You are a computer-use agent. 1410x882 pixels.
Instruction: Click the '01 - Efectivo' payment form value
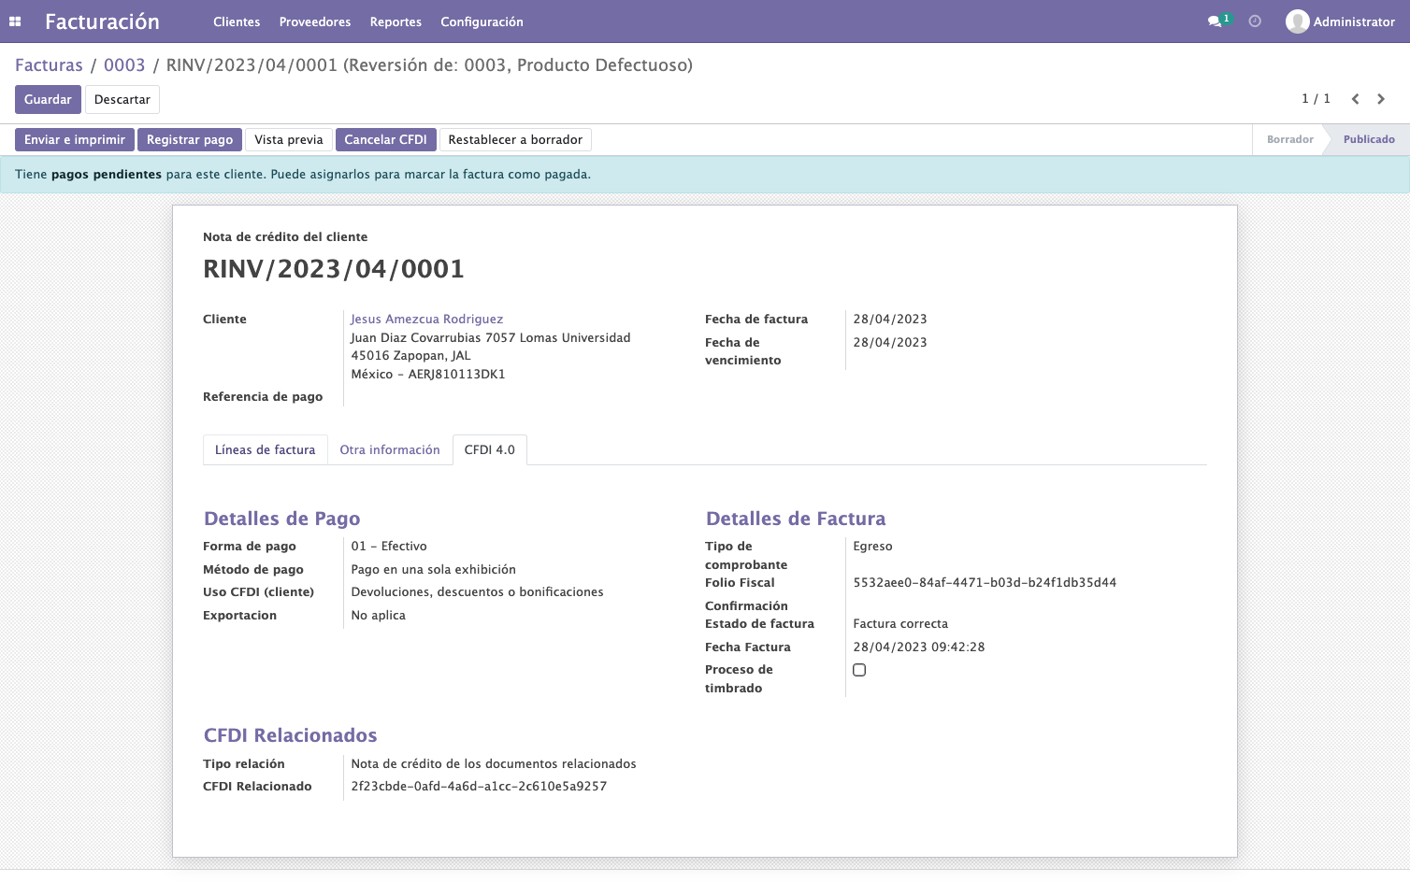[389, 547]
